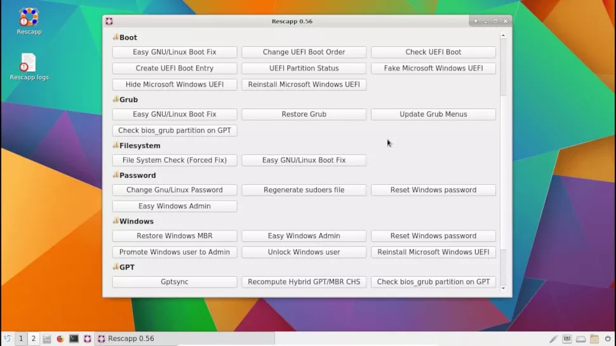Click the Boot section heading

(128, 37)
